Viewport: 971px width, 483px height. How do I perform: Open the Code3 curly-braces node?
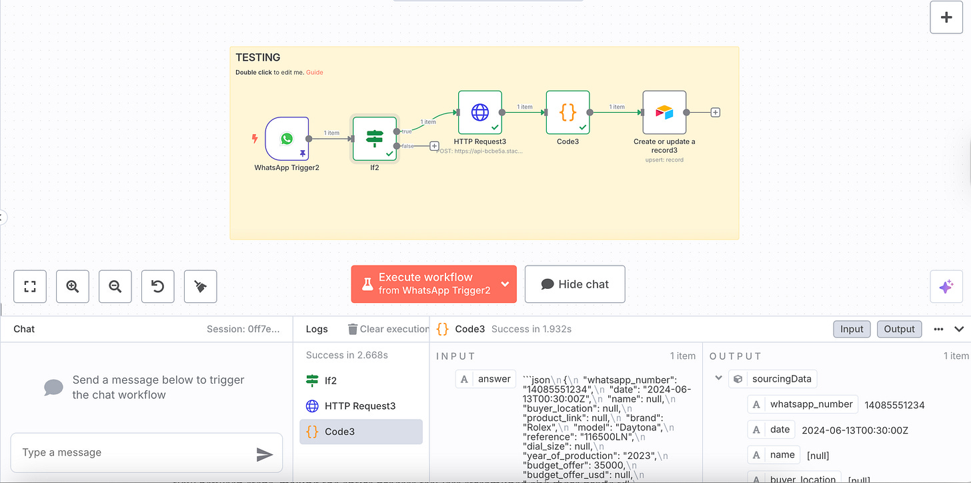coord(568,112)
